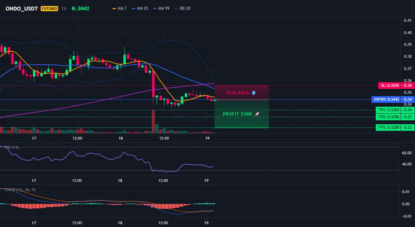Click the yellow FUTURES badge
This screenshot has height=227, width=415.
coord(49,8)
